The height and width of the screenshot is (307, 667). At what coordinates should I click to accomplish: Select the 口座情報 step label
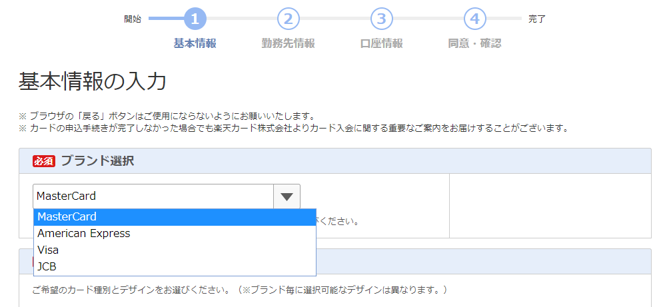[x=381, y=43]
